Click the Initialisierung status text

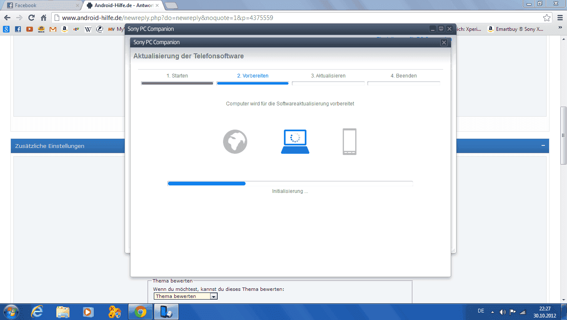[290, 191]
